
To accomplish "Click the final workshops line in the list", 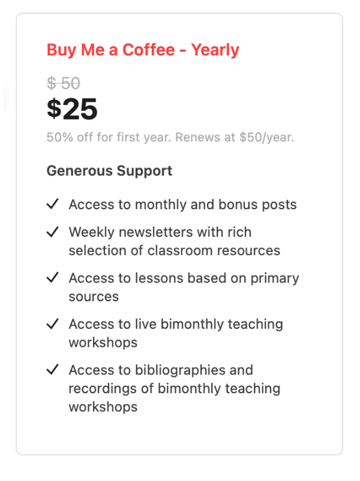I will [x=103, y=408].
